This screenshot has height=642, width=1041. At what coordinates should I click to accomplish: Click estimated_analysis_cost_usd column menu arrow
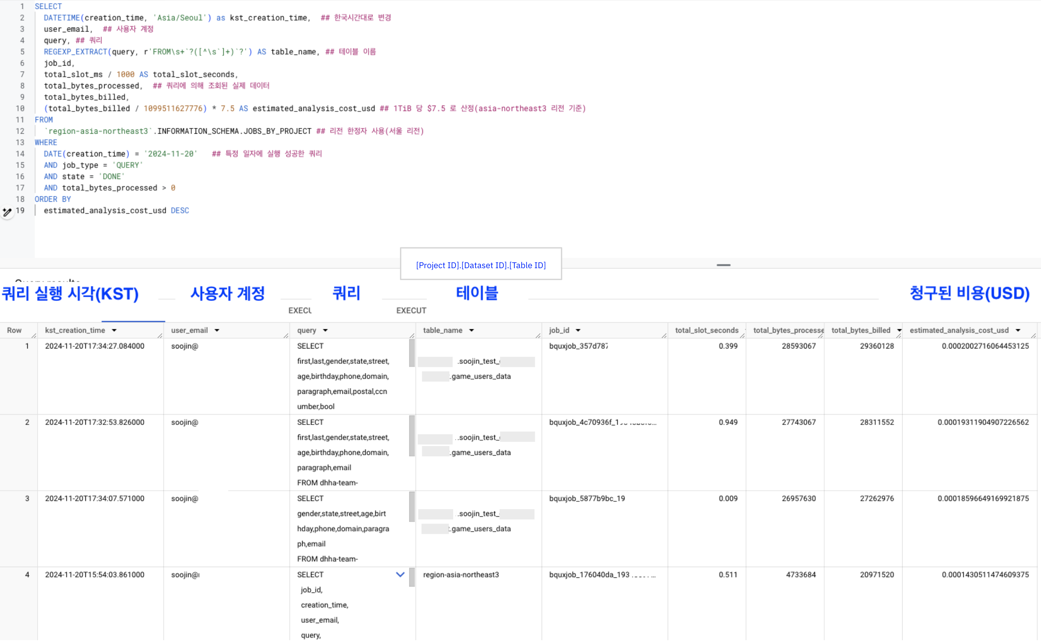pyautogui.click(x=1018, y=330)
